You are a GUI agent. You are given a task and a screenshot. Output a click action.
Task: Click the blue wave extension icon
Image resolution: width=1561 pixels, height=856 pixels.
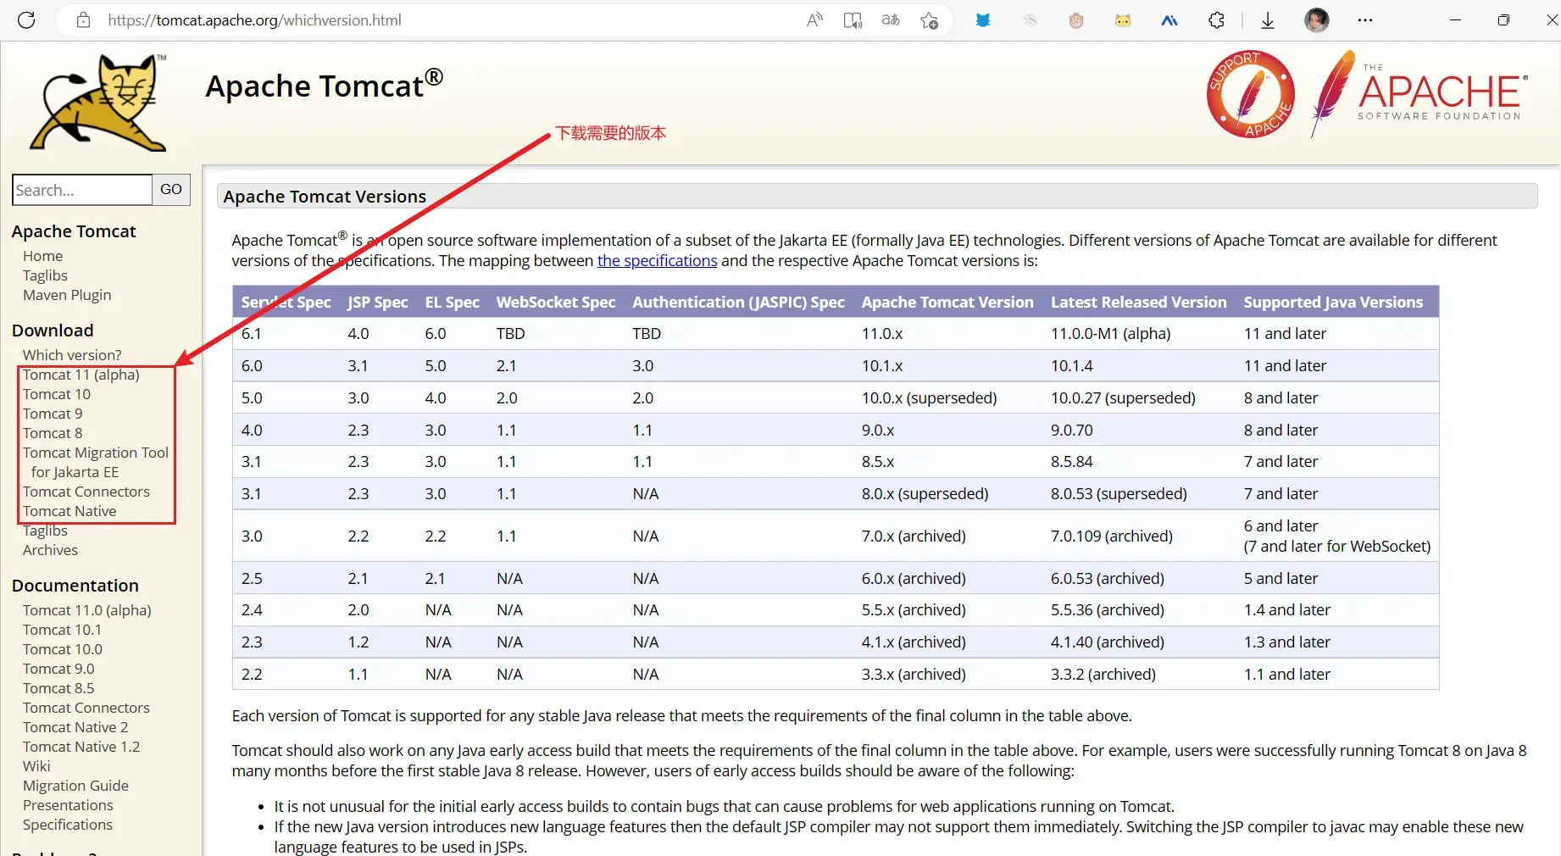(1169, 20)
